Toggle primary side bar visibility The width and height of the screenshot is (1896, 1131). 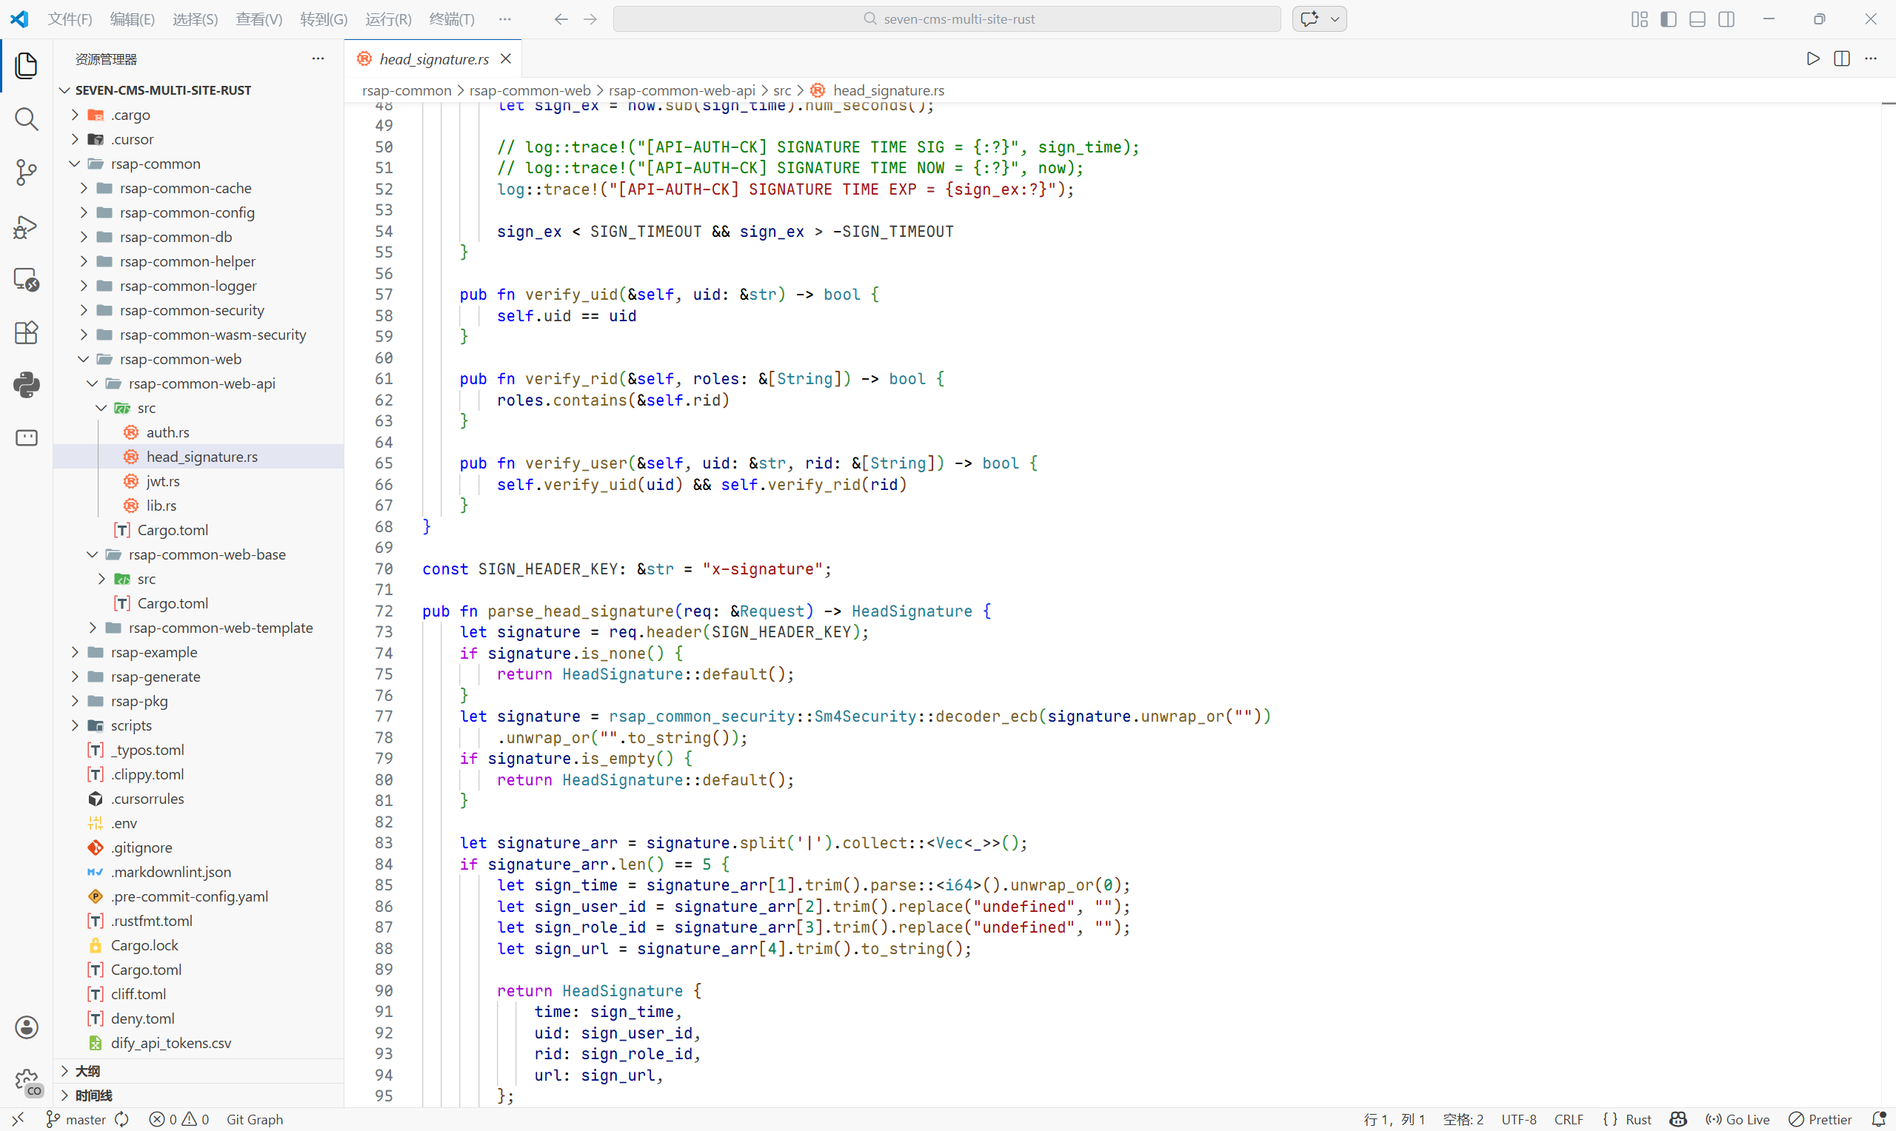pyautogui.click(x=1668, y=19)
